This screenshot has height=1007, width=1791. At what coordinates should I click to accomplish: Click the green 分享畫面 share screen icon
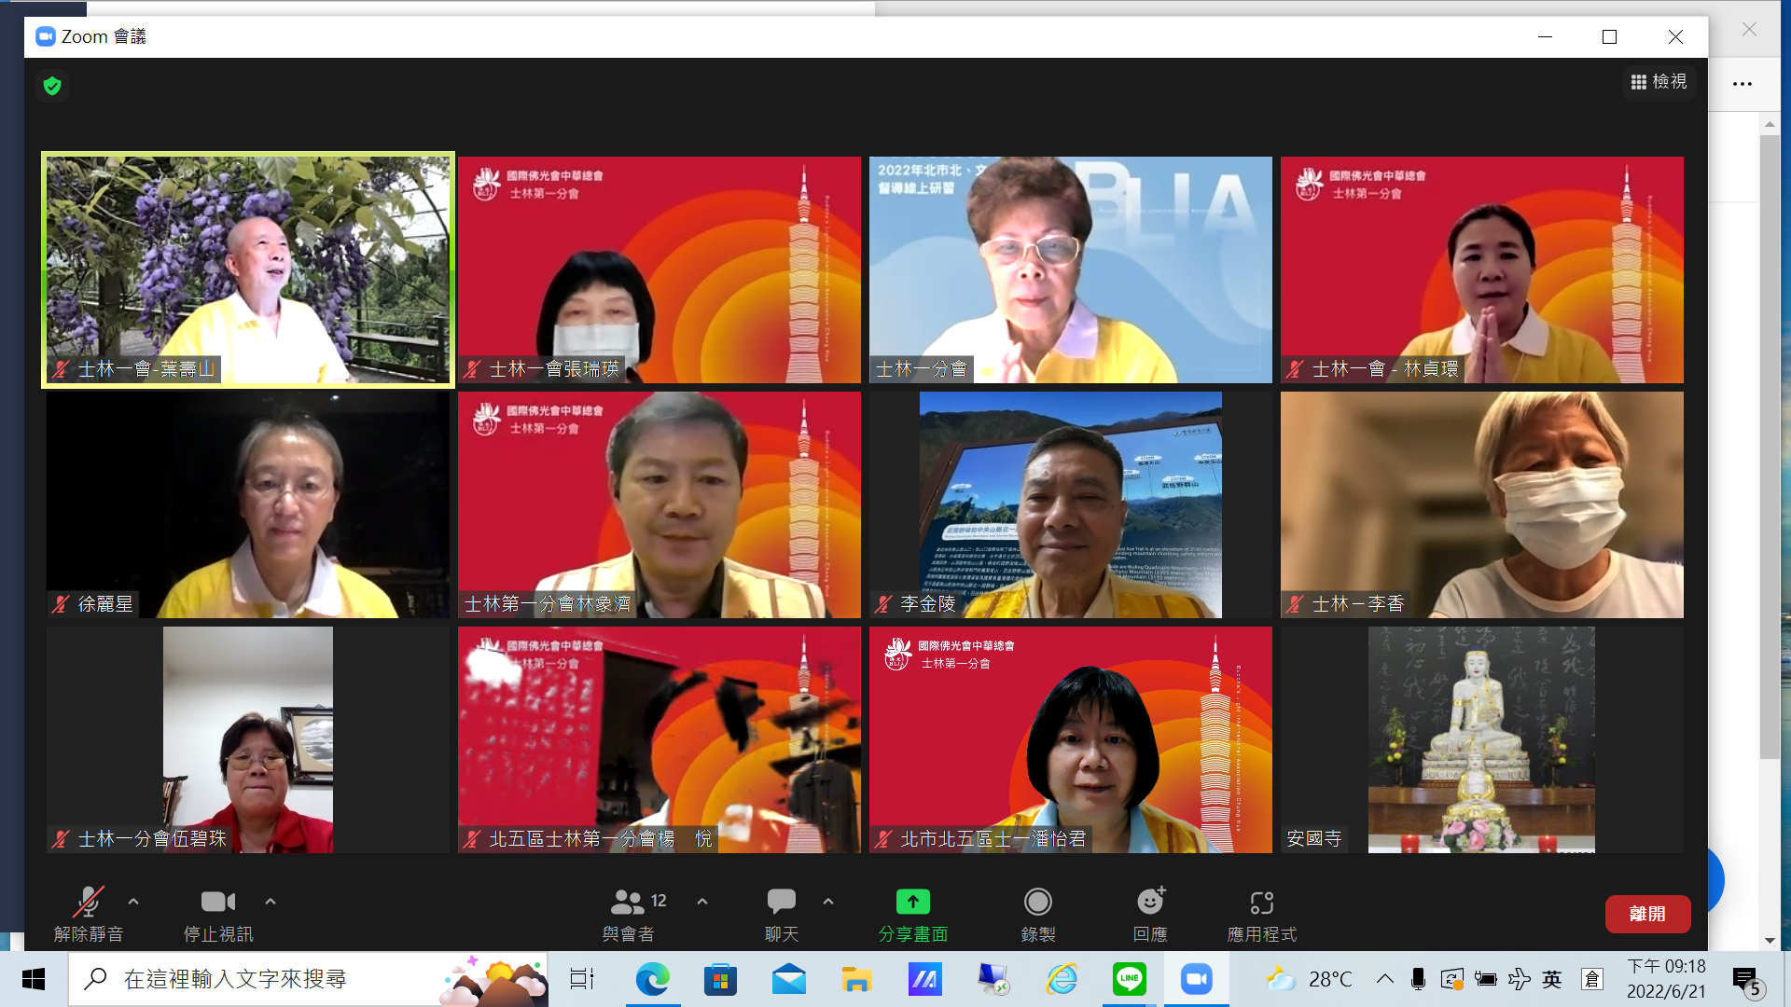coord(912,902)
